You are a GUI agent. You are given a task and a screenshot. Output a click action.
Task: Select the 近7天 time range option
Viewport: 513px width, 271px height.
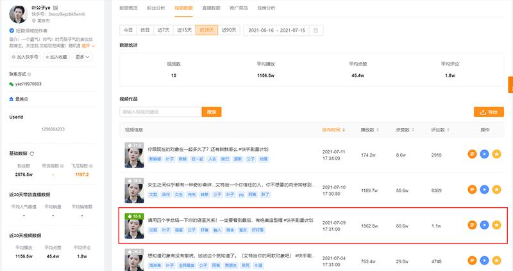pyautogui.click(x=165, y=30)
